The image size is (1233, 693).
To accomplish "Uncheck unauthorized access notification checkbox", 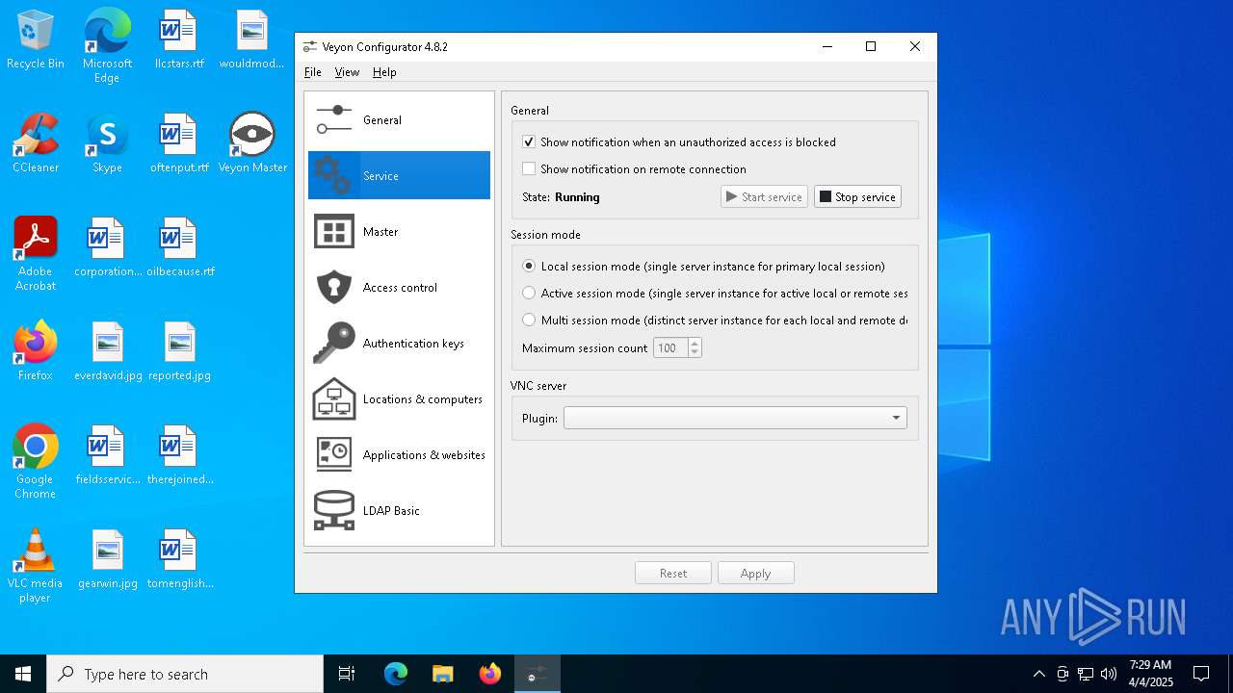I will [x=529, y=141].
